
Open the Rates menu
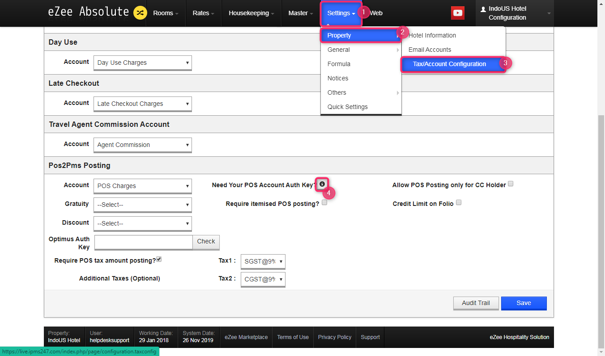coord(203,13)
